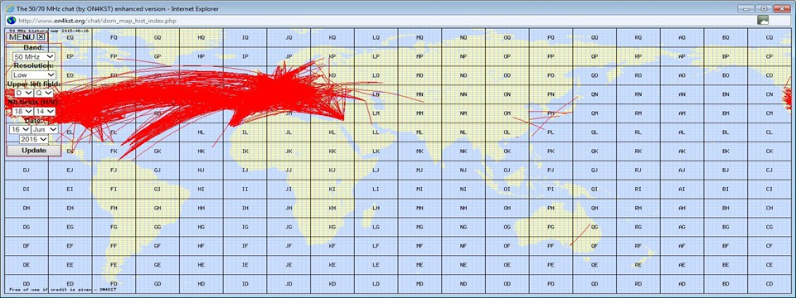Open the day dropdown showing 16
Screen dimensions: 796x298
click(19, 130)
